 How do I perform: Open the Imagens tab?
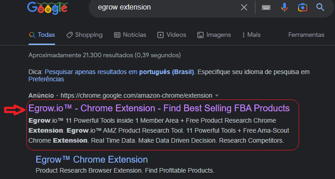pyautogui.click(x=214, y=35)
